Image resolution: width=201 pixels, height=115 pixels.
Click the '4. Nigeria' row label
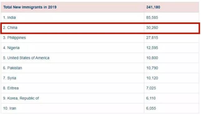coord(11,48)
